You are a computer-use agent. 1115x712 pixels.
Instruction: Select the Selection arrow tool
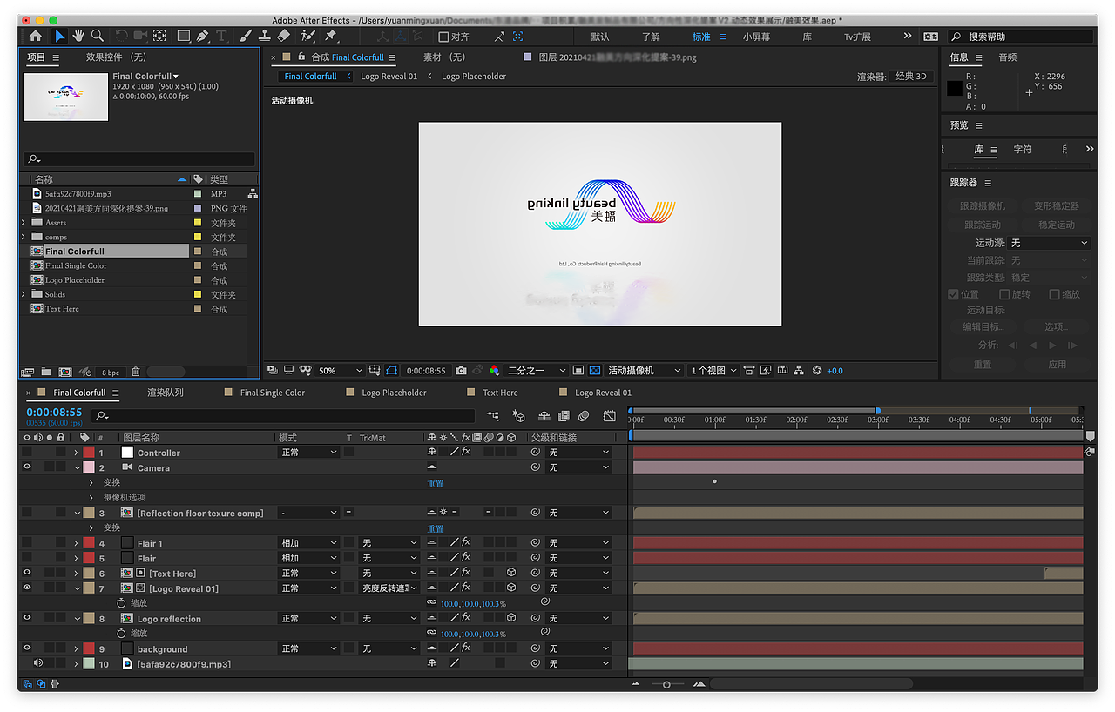point(59,36)
